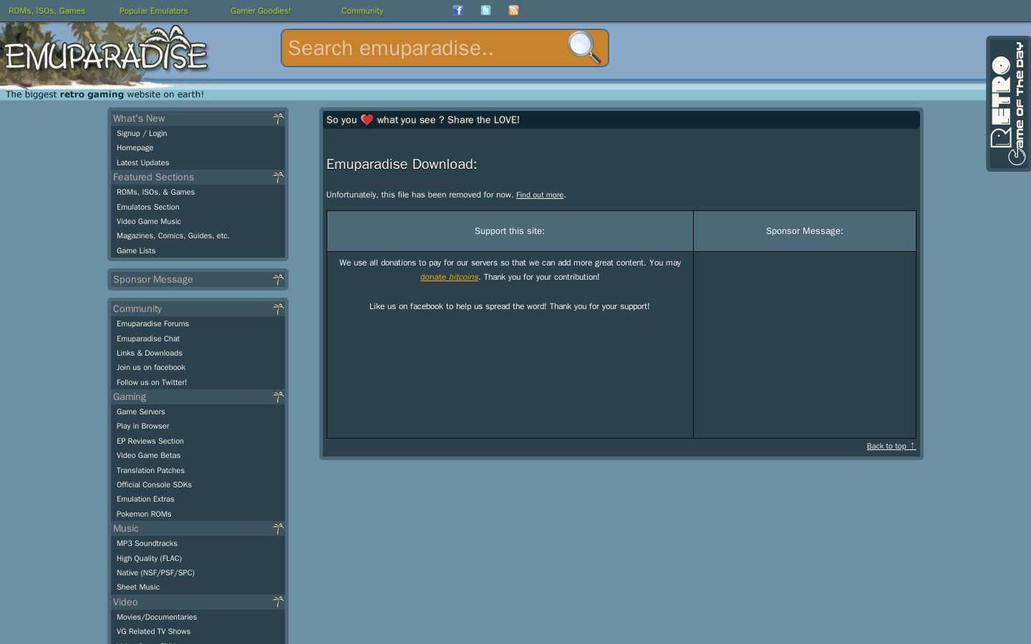Click the magnifying glass search icon
The image size is (1031, 644).
pyautogui.click(x=584, y=48)
